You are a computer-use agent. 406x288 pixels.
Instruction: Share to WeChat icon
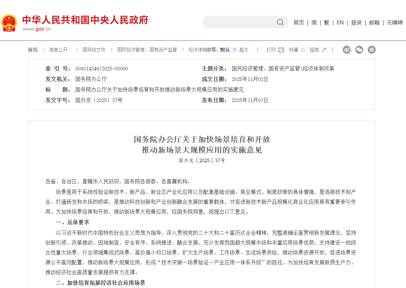pyautogui.click(x=359, y=50)
